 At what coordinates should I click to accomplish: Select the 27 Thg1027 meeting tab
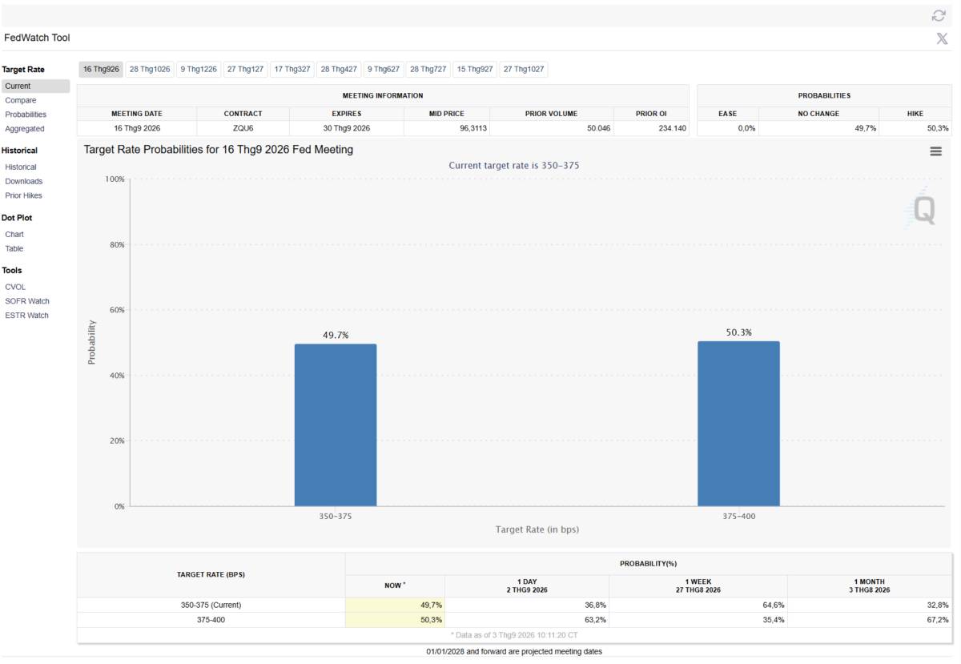(524, 70)
